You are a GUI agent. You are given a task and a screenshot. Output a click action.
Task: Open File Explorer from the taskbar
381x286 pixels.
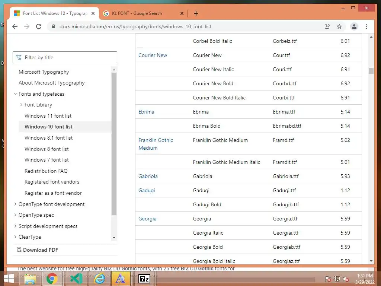point(30,279)
